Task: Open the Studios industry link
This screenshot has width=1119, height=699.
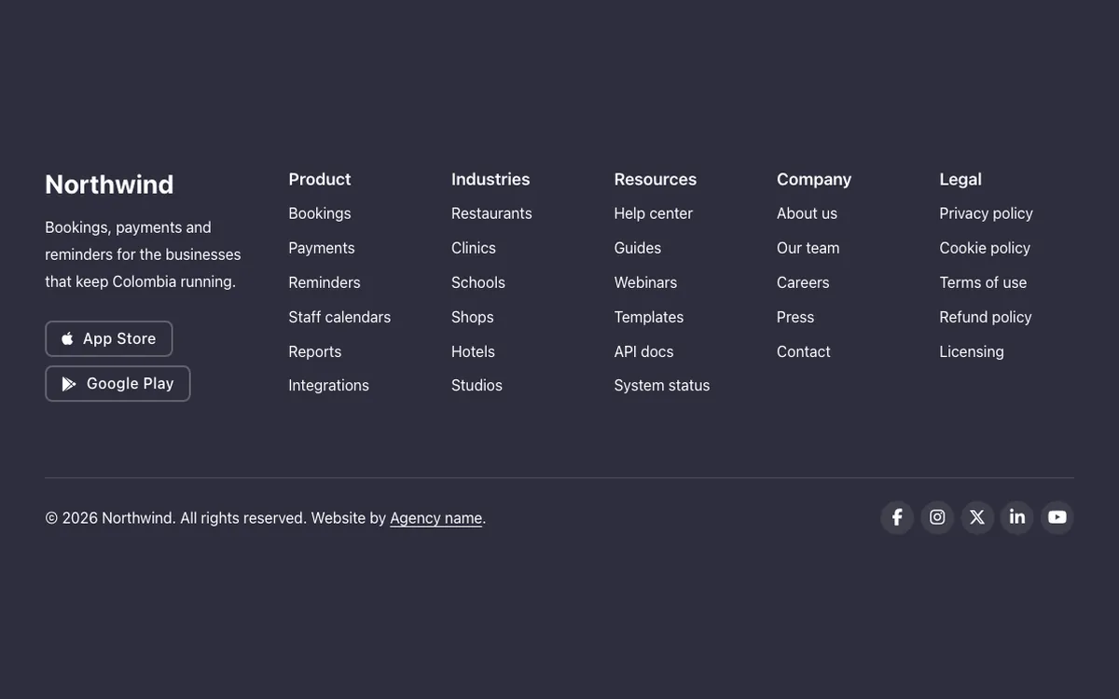Action: pyautogui.click(x=477, y=385)
